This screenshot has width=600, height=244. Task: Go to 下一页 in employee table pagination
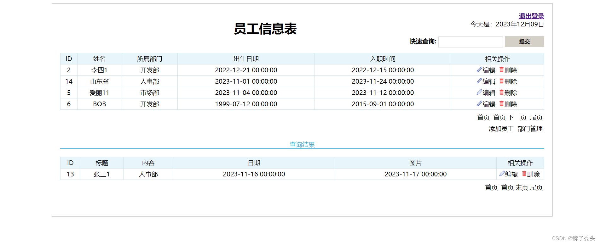coord(517,117)
